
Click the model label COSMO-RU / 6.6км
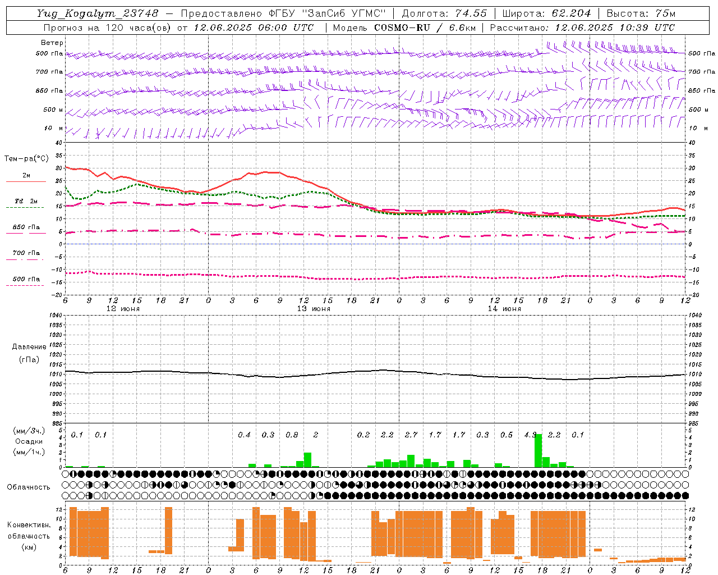click(x=424, y=28)
